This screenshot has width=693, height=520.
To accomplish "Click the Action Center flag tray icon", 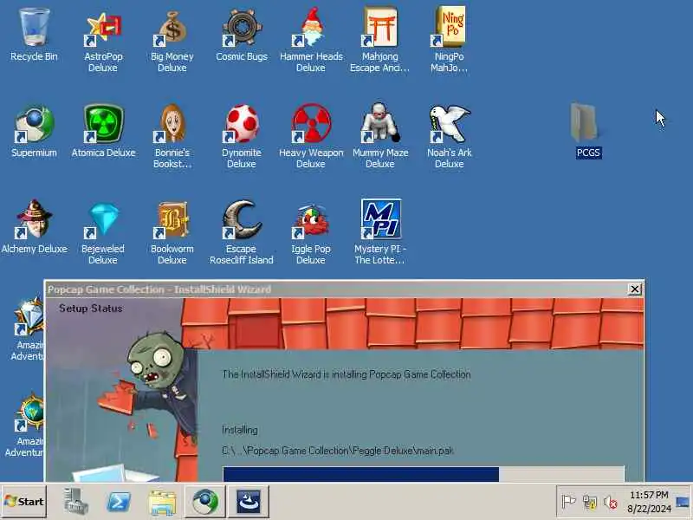I will (x=568, y=502).
